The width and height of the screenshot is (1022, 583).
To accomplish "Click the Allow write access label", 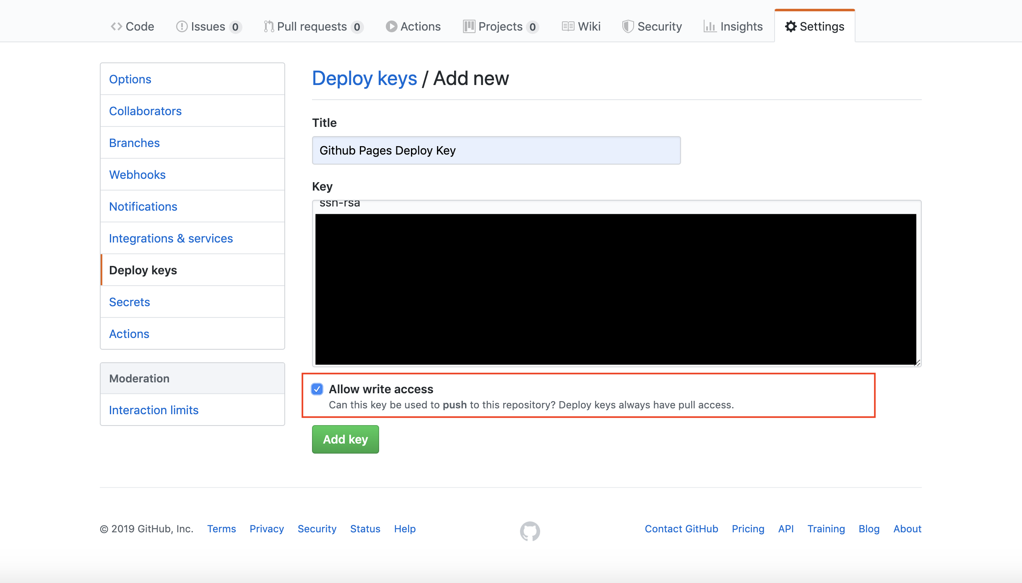I will [381, 389].
